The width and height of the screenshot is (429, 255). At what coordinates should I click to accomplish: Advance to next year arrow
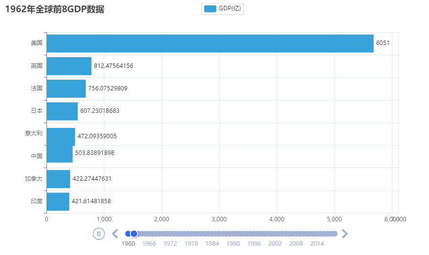[x=344, y=234]
